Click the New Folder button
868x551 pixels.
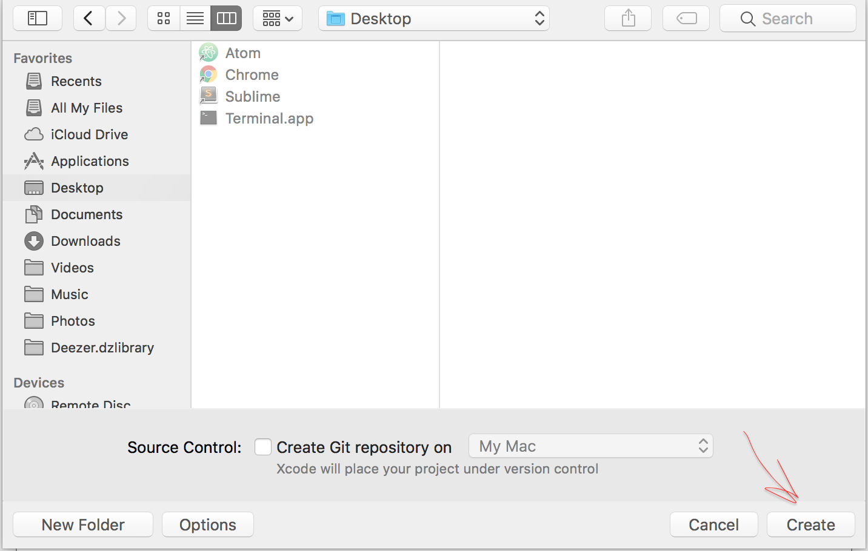[x=83, y=524]
